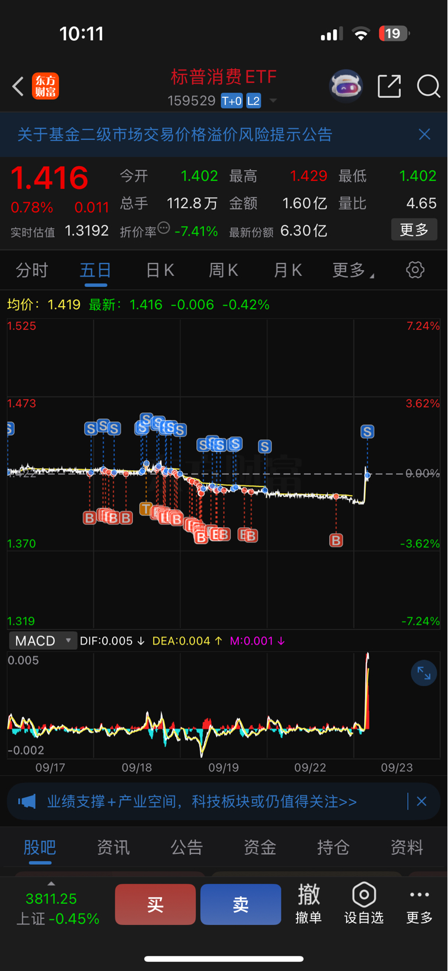
Task: Open the 资金 tab
Action: click(260, 847)
